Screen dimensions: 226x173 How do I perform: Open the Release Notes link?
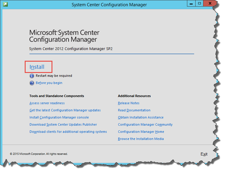(128, 103)
